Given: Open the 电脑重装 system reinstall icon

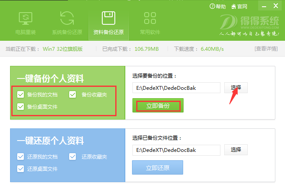Looking at the screenshot, I should (26, 18).
